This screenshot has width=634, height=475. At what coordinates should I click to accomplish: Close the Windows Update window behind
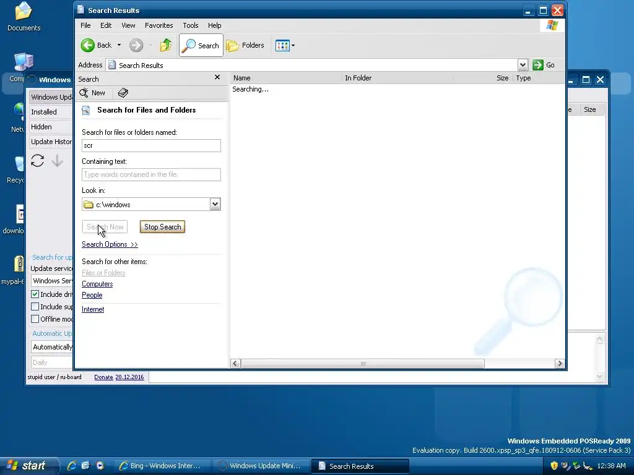pos(600,80)
